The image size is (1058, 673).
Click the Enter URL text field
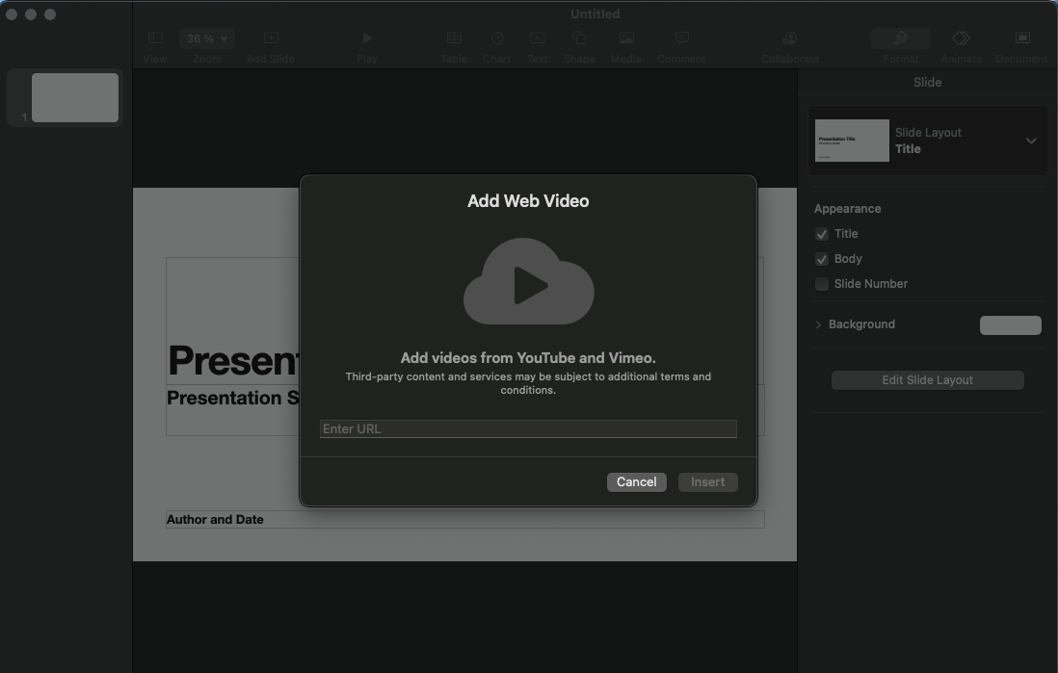[x=528, y=429]
